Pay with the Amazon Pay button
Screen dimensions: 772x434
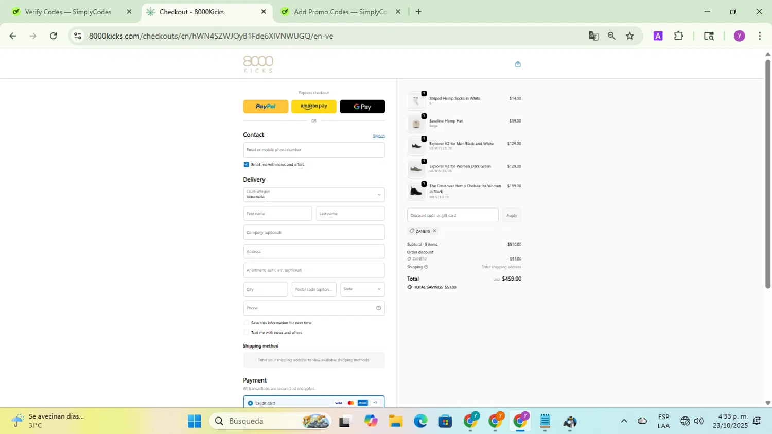click(314, 107)
